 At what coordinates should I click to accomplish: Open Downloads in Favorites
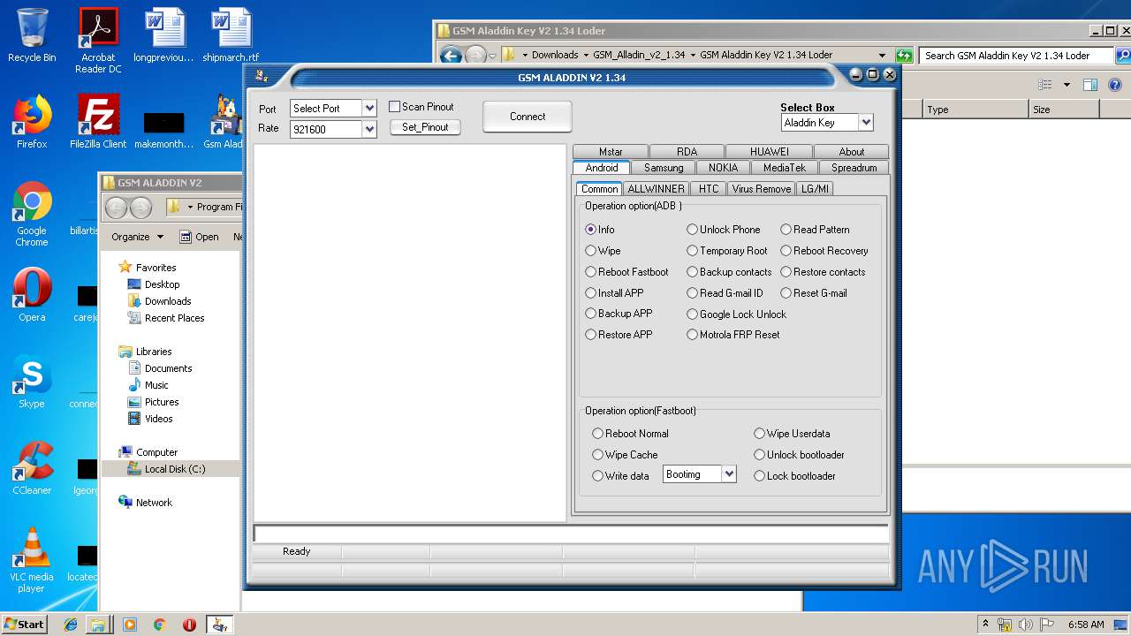coord(168,301)
